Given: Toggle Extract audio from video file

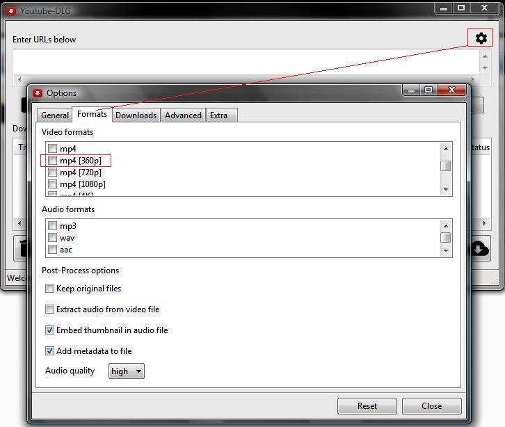Looking at the screenshot, I should tap(50, 309).
